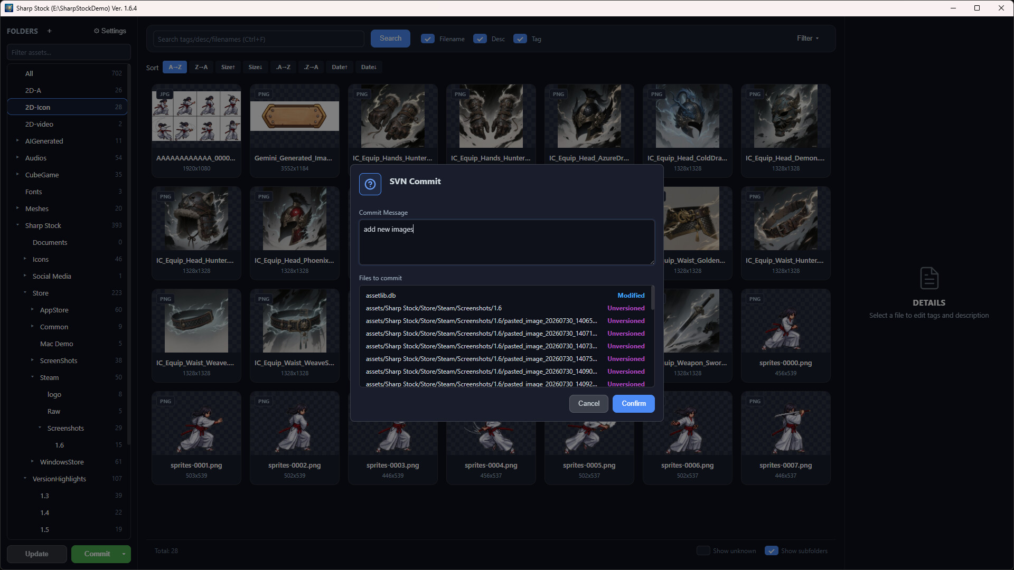Select the Social Media folder

point(67,276)
